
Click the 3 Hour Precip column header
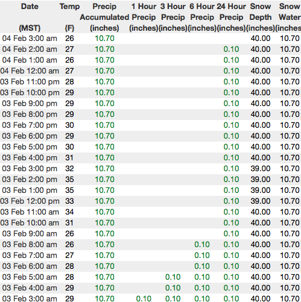[x=173, y=17]
